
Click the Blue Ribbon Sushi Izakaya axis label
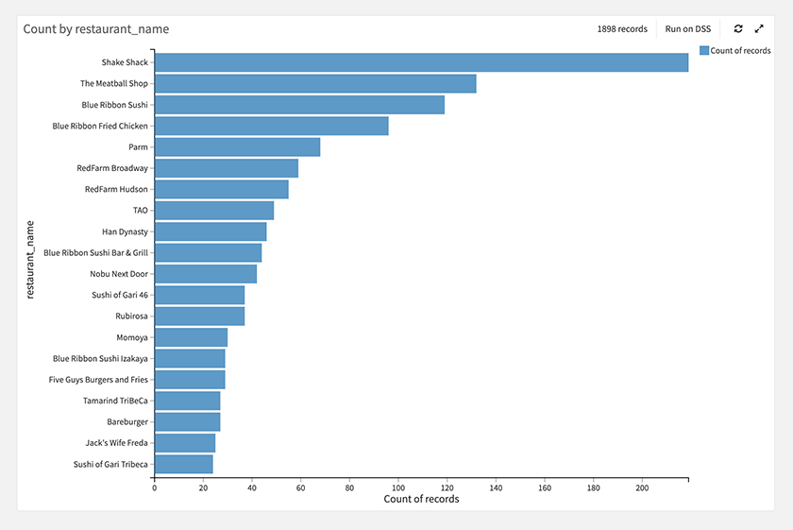100,358
